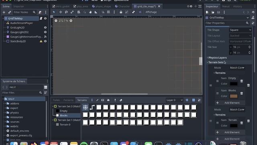The image size is (257, 145).
Task: Open second Mode Match Corners dropdown
Action: pos(237,110)
